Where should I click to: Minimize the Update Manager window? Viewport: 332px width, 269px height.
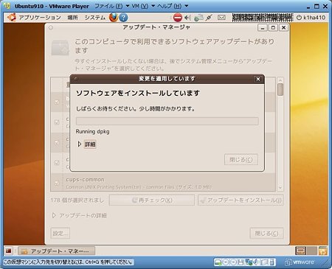coord(263,27)
